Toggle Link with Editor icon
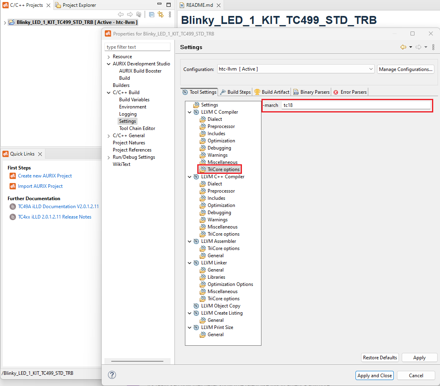440x386 pixels. [x=161, y=14]
